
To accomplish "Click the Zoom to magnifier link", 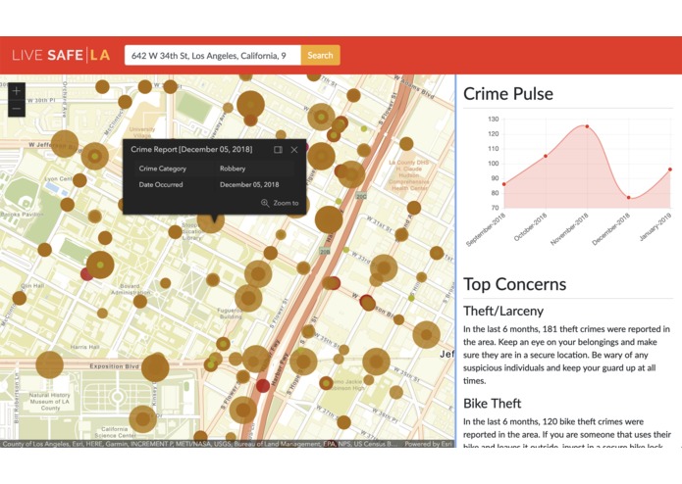I will (x=280, y=203).
